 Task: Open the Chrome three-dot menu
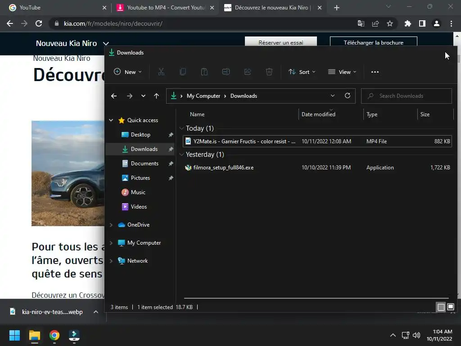451,23
